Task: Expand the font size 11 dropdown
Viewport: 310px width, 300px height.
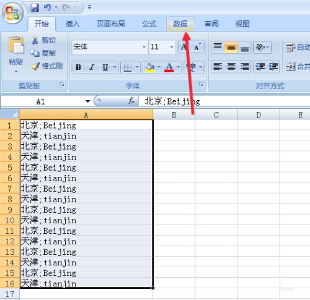Action: pyautogui.click(x=172, y=47)
